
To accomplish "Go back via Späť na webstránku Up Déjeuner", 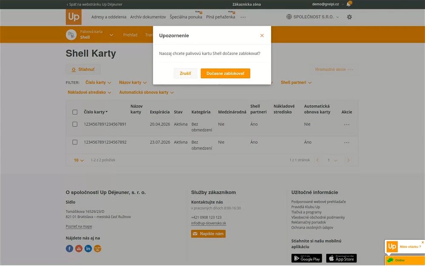I will [x=94, y=4].
